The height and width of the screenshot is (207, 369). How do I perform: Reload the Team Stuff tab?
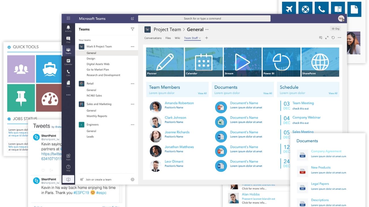tap(333, 38)
